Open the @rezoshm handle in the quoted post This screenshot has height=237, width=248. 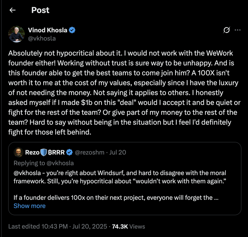pyautogui.click(x=90, y=152)
